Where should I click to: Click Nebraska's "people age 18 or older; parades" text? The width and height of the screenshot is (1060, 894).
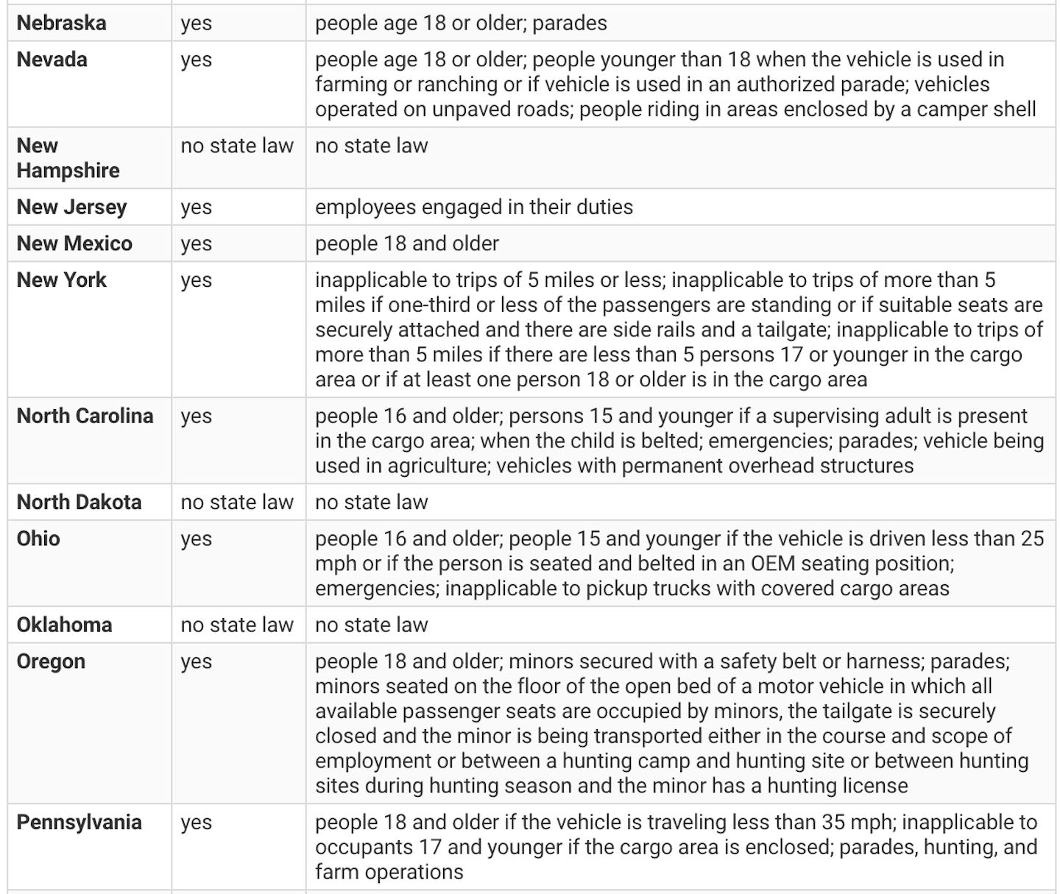coord(461,23)
